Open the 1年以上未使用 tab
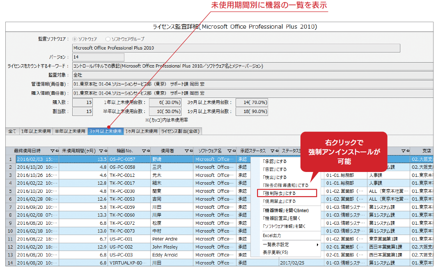436x269 pixels. [x=36, y=131]
